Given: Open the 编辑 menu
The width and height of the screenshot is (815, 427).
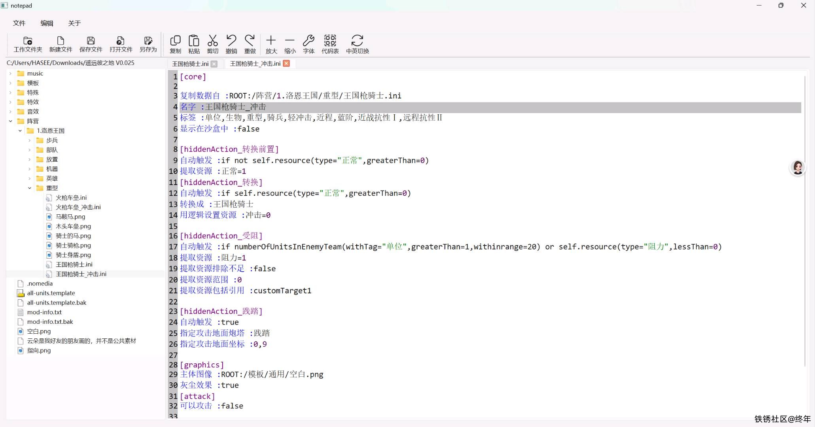Looking at the screenshot, I should (47, 23).
